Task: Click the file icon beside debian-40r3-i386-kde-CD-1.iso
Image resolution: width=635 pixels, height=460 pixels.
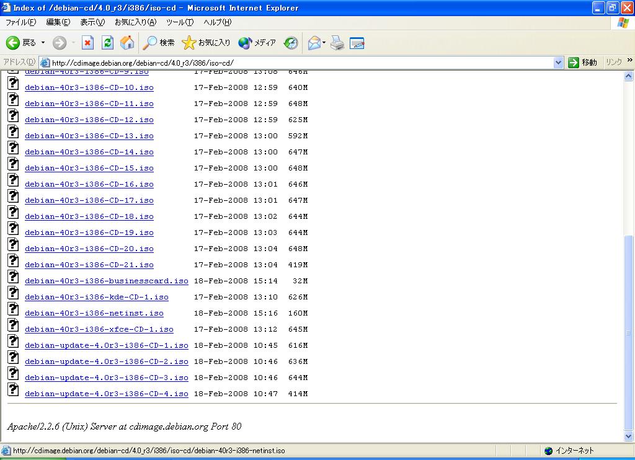Action: click(x=13, y=293)
